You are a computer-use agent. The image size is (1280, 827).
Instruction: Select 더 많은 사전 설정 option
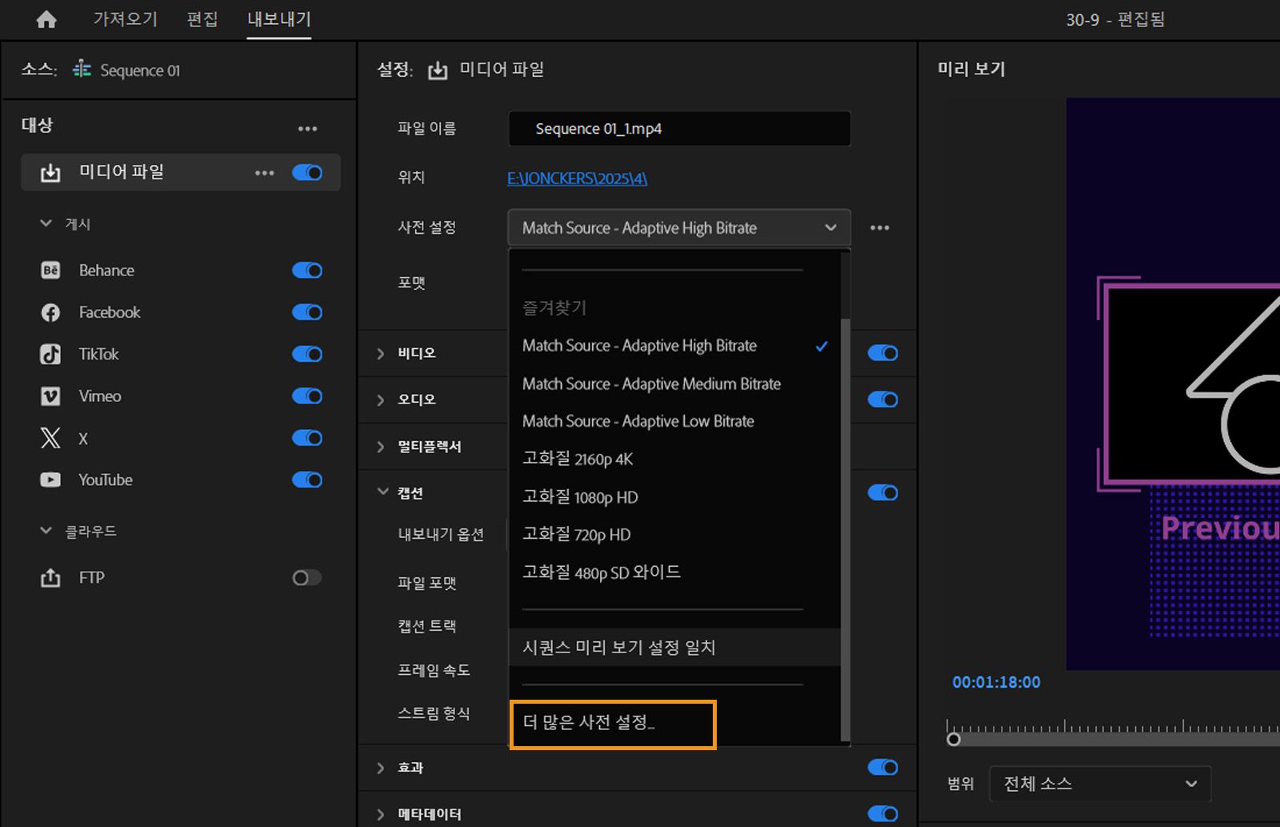612,723
